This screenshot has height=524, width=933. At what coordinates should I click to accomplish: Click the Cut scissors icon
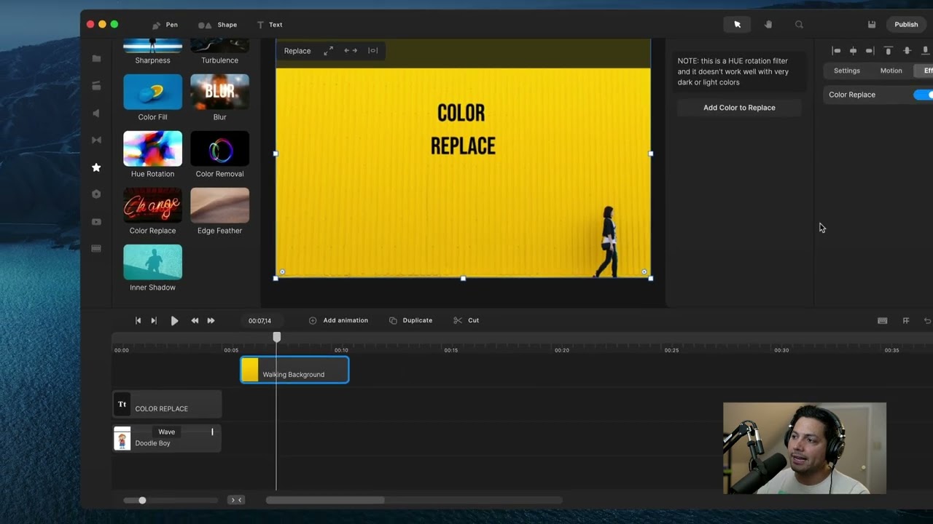click(x=458, y=321)
